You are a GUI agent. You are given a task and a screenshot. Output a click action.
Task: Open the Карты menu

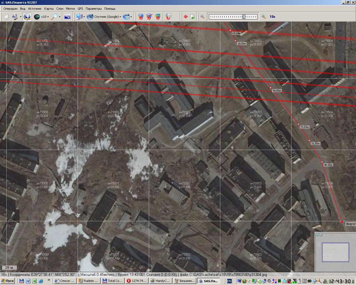49,9
